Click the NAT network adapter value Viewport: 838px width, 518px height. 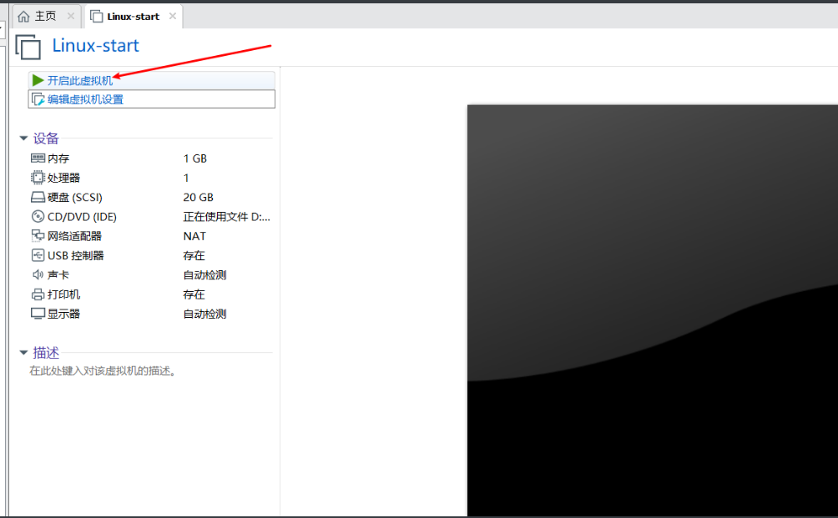pyautogui.click(x=194, y=236)
